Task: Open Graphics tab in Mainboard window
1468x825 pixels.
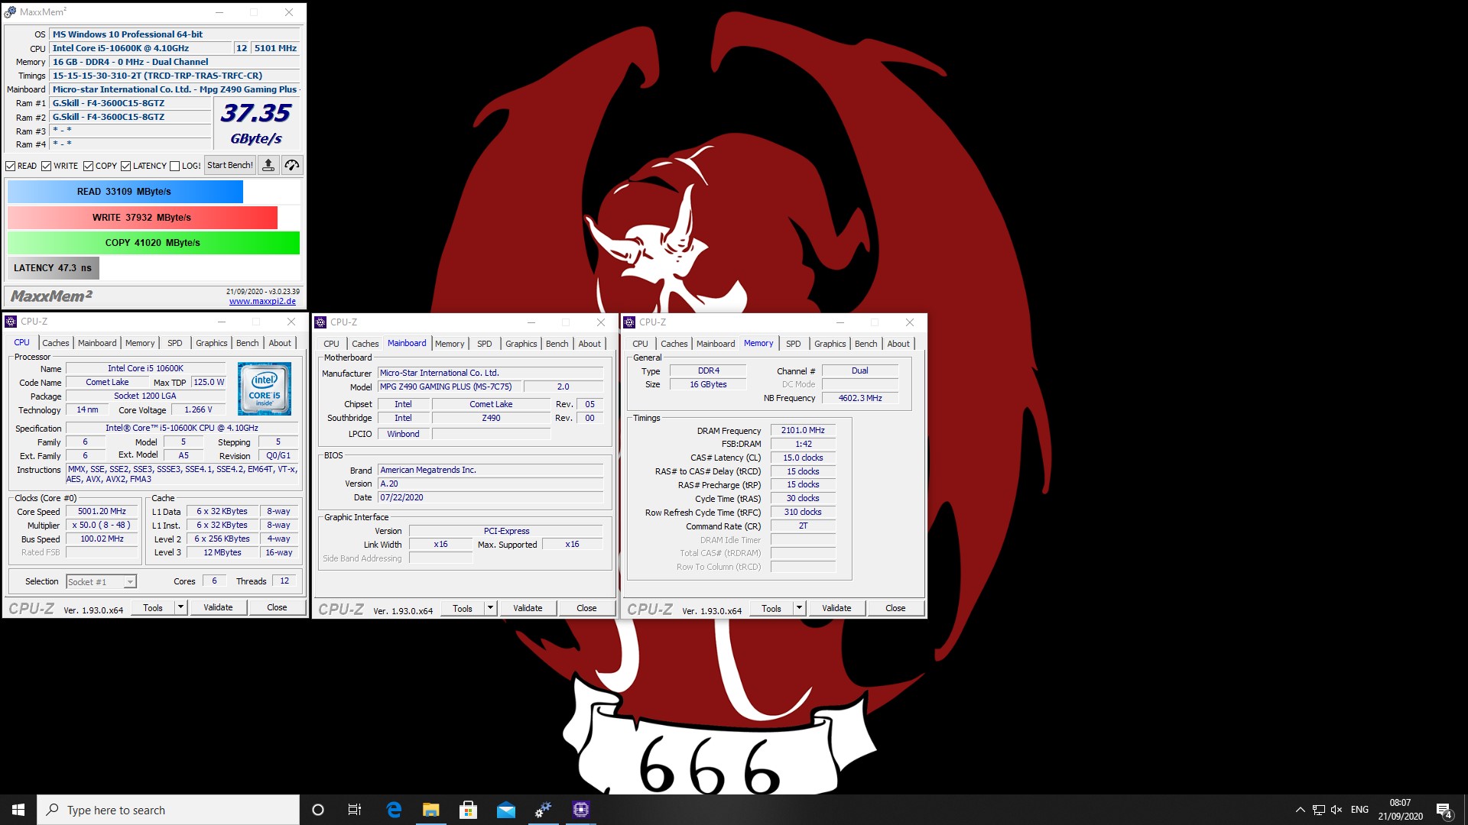Action: tap(521, 344)
